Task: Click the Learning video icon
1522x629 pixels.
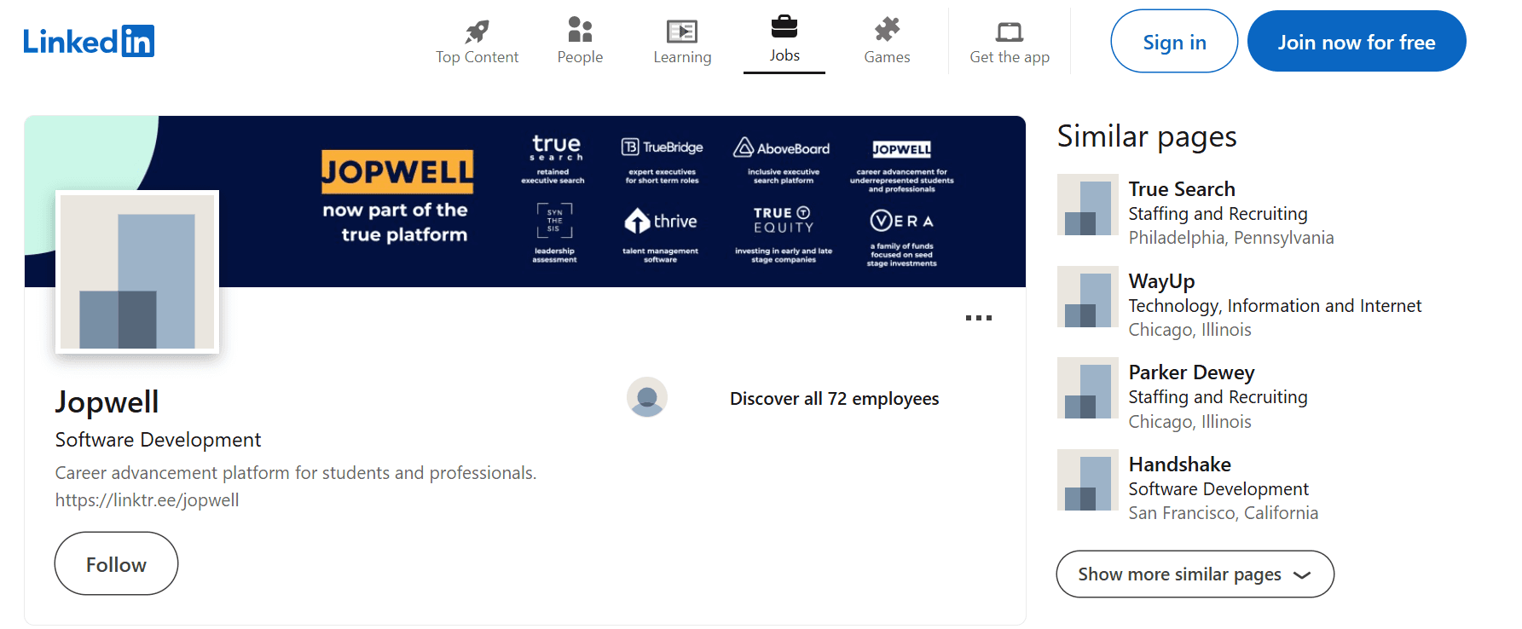Action: (682, 32)
